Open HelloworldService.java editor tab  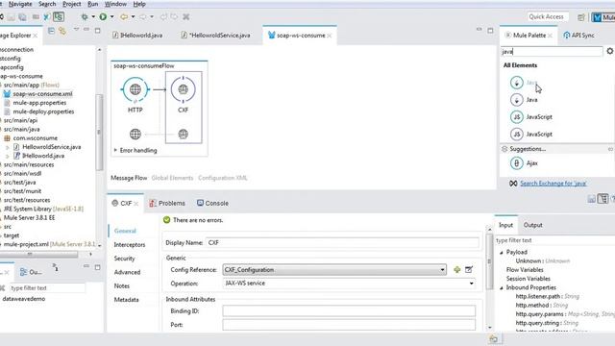click(215, 36)
